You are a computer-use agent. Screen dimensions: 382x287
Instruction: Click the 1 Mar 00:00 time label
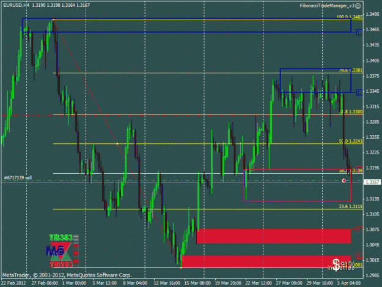74,283
